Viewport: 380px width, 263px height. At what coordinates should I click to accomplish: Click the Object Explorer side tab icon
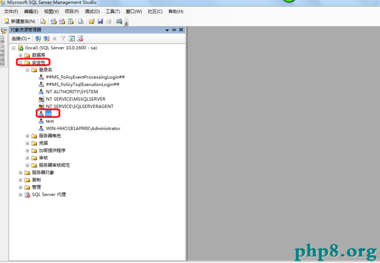point(4,31)
